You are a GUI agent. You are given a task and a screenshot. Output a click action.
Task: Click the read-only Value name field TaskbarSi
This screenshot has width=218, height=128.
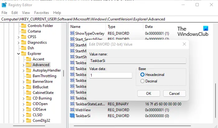138,61
